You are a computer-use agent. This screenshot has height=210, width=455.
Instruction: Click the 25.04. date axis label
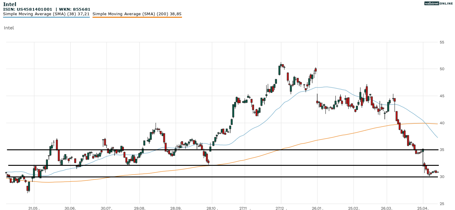pyautogui.click(x=423, y=208)
